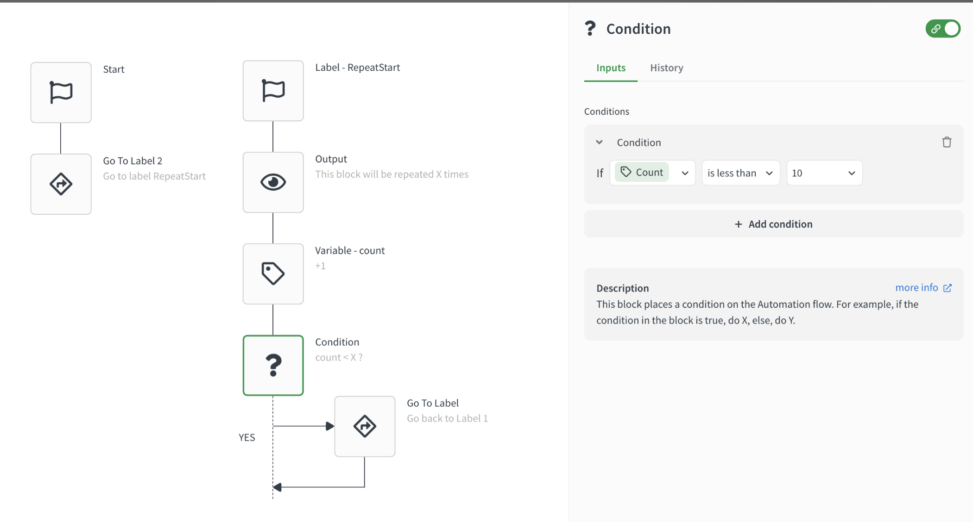Delete condition with trash icon
This screenshot has height=522, width=973.
[x=947, y=142]
